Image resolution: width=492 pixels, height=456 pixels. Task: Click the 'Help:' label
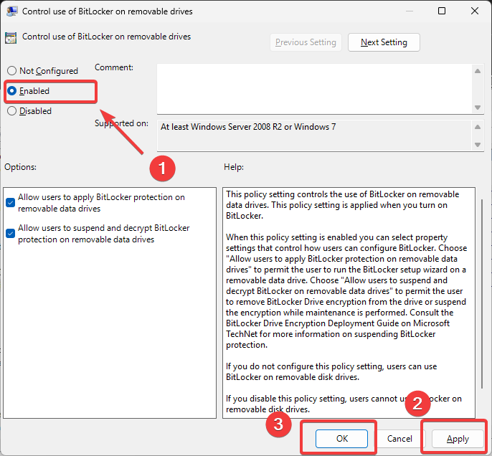[234, 167]
